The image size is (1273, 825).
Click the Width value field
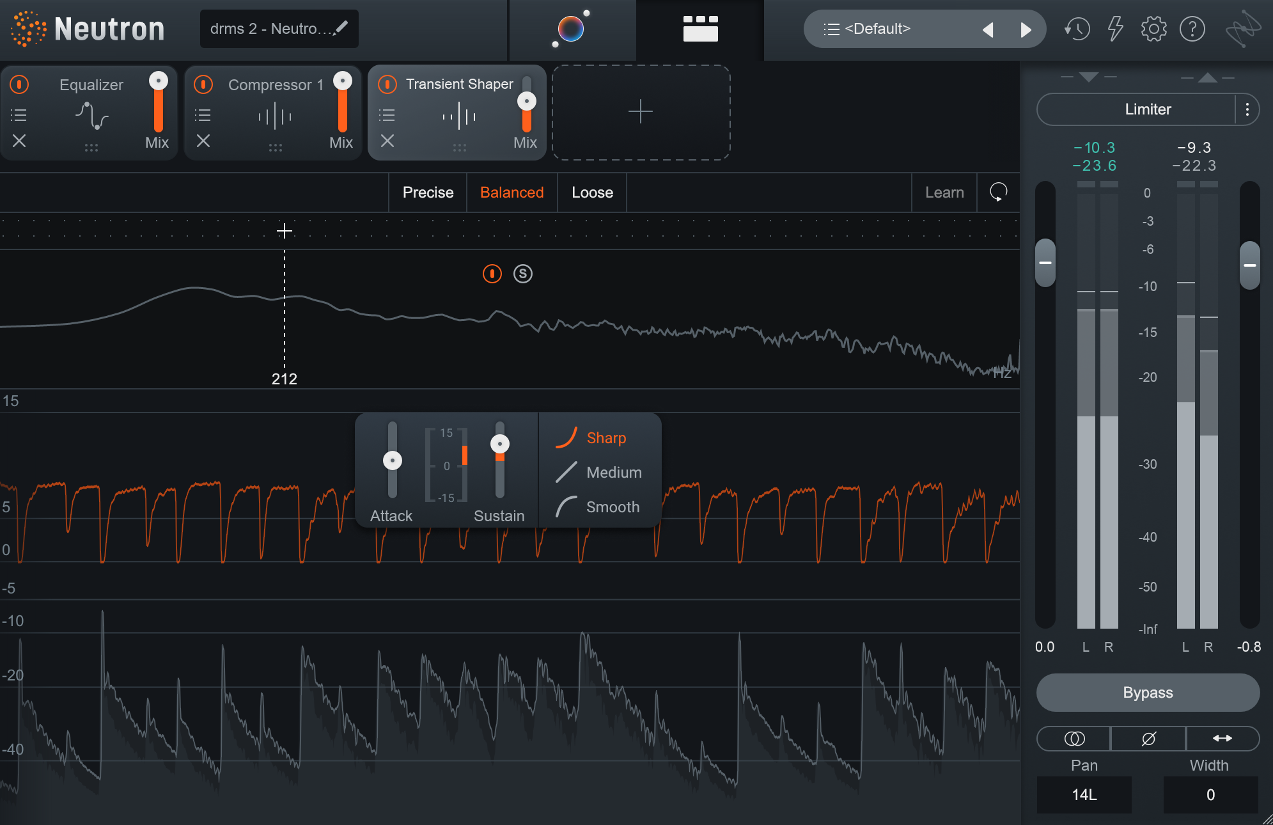point(1210,795)
